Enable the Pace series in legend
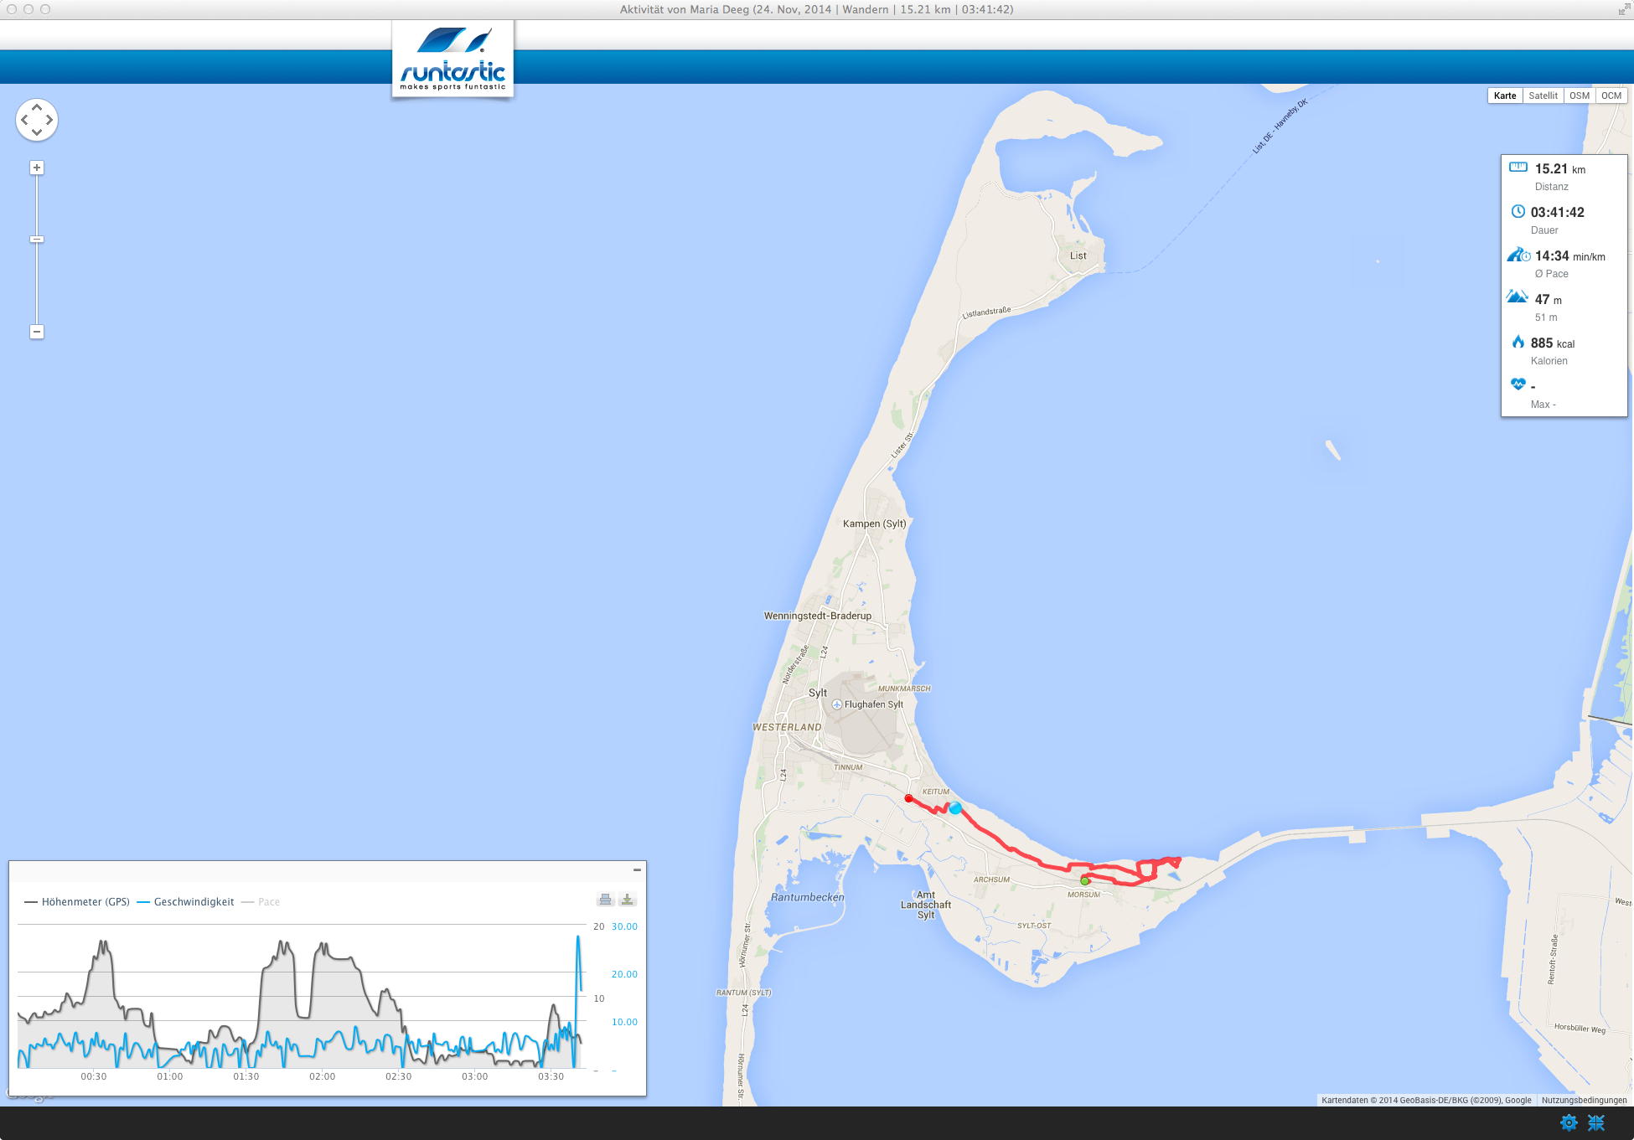1634x1140 pixels. pos(268,902)
